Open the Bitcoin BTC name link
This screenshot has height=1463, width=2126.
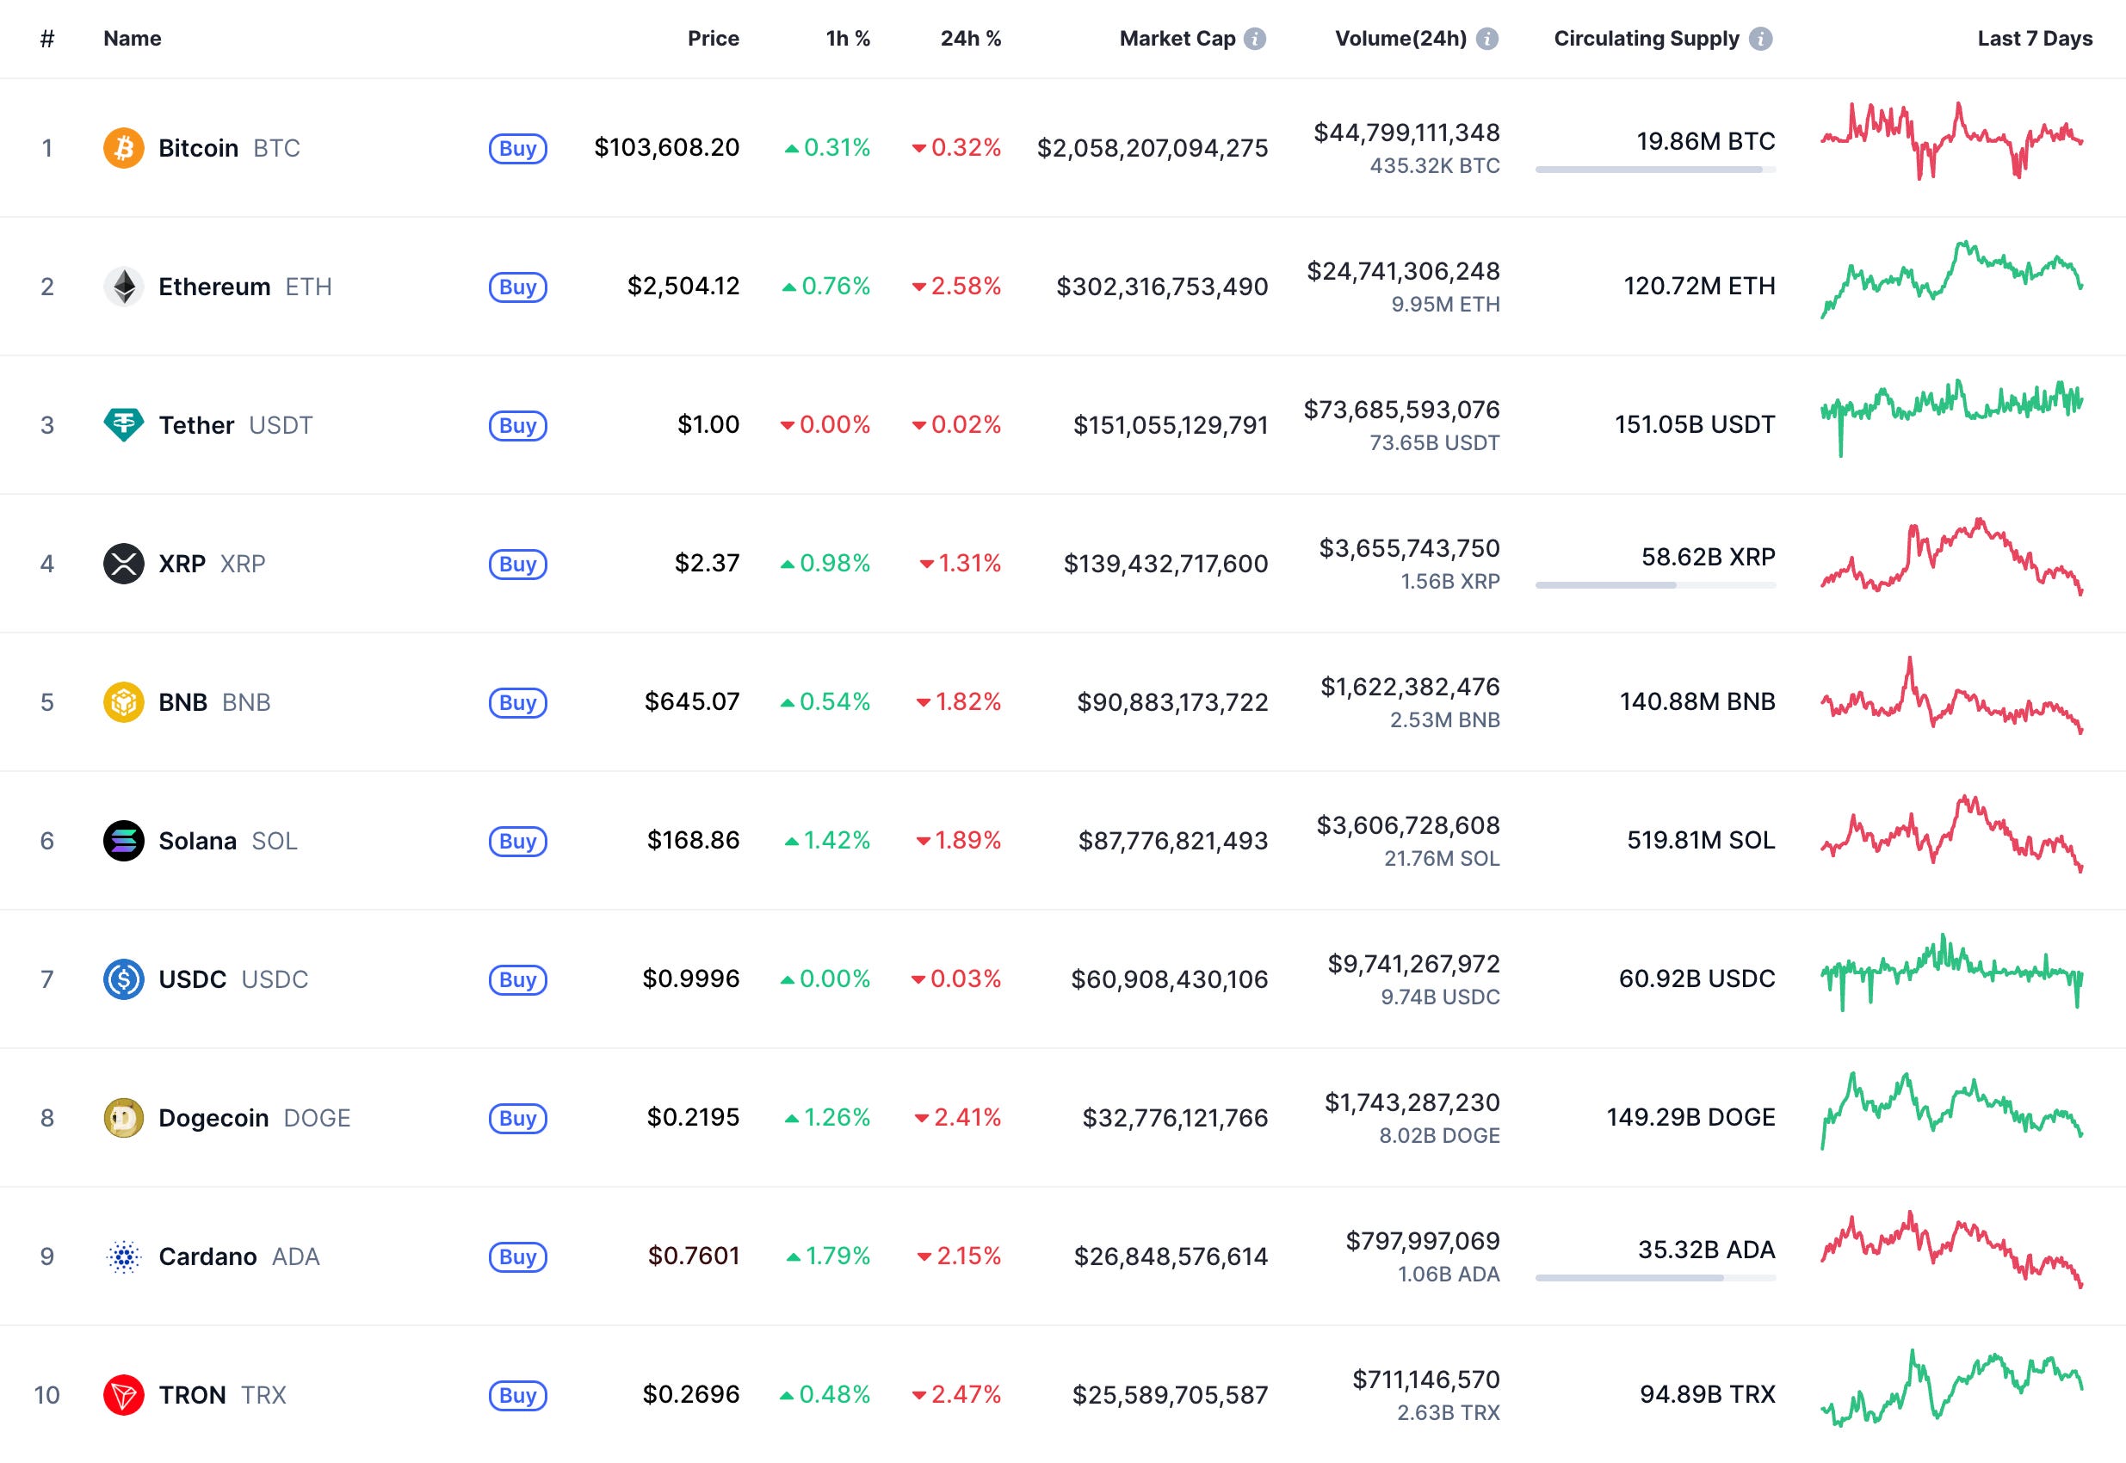[x=229, y=147]
